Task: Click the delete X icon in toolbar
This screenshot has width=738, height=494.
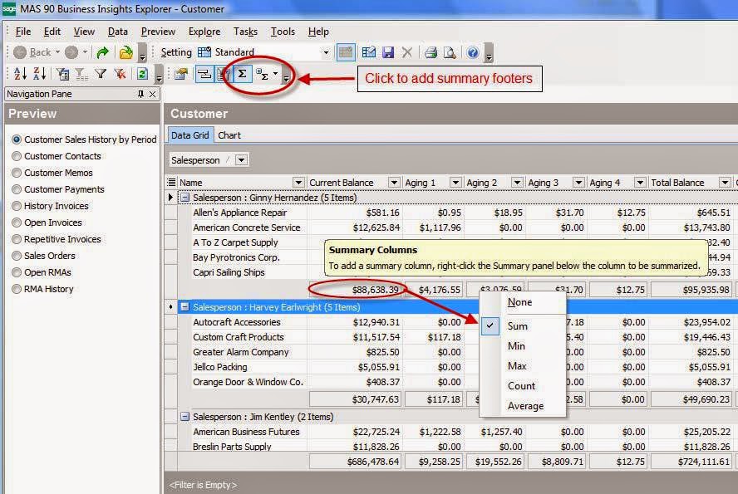Action: tap(407, 52)
